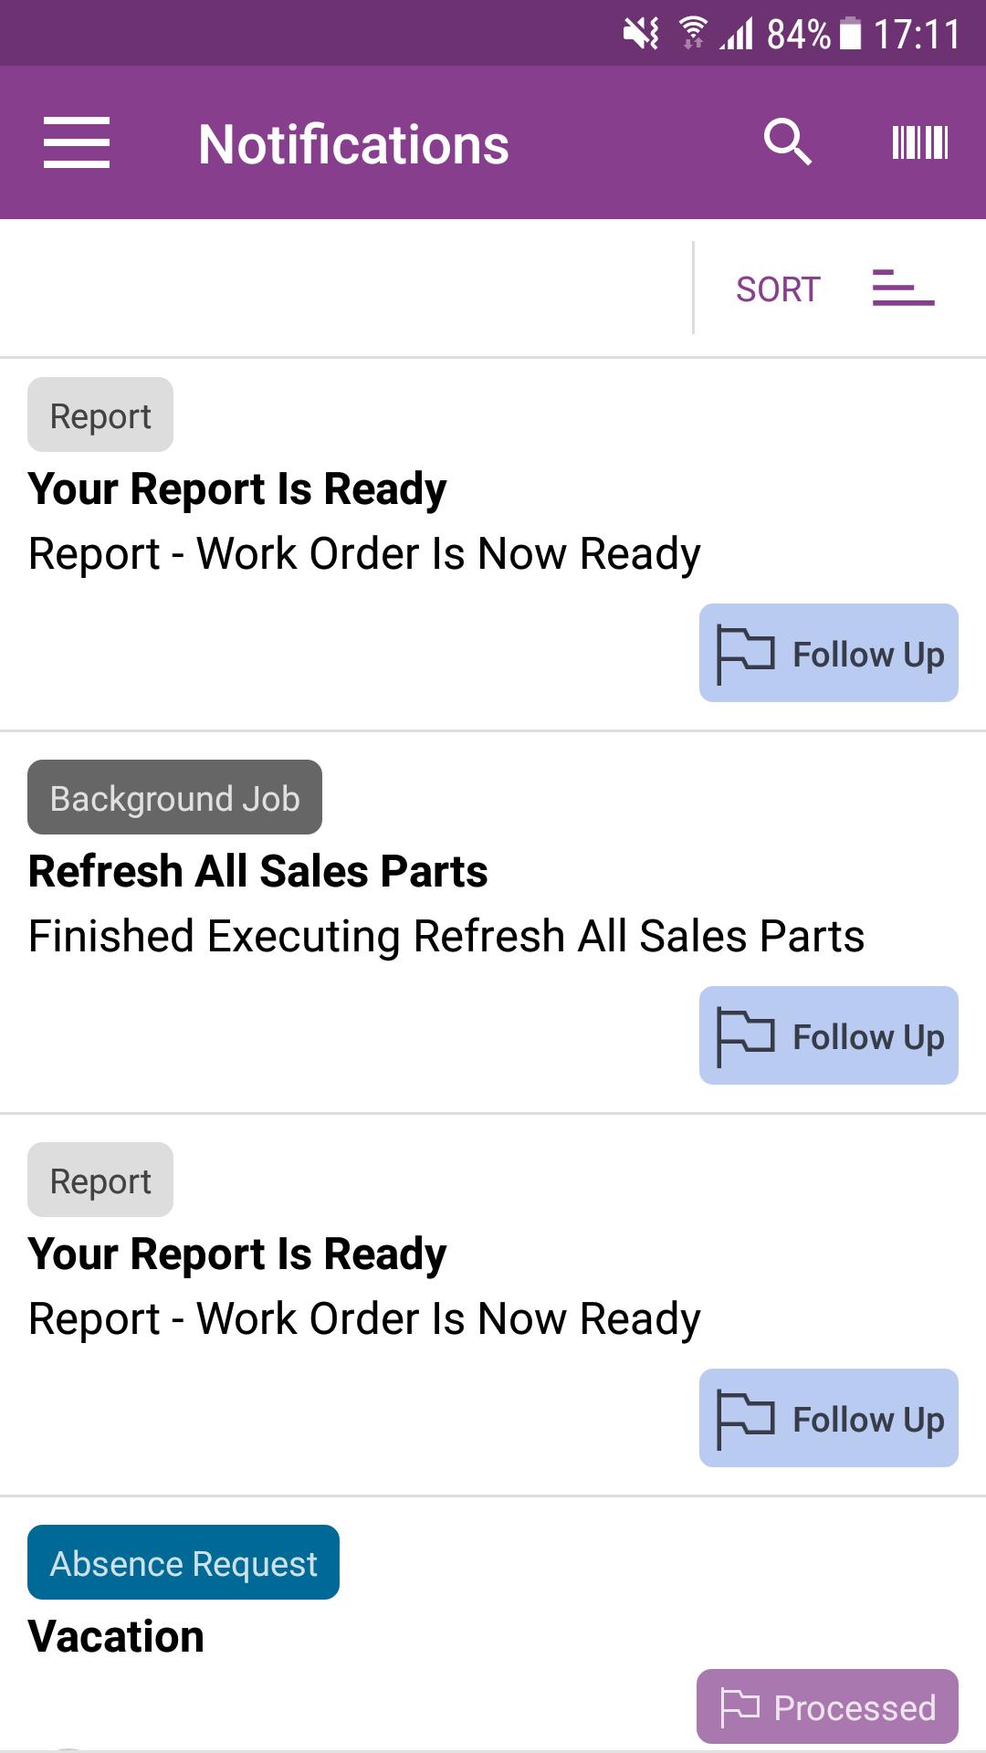Image resolution: width=986 pixels, height=1753 pixels.
Task: Click the SORT label
Action: tap(778, 289)
